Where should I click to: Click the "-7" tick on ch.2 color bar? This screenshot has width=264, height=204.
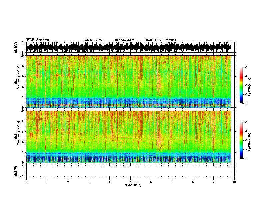click(246, 158)
